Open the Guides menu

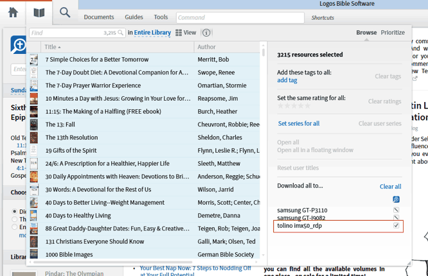click(134, 17)
